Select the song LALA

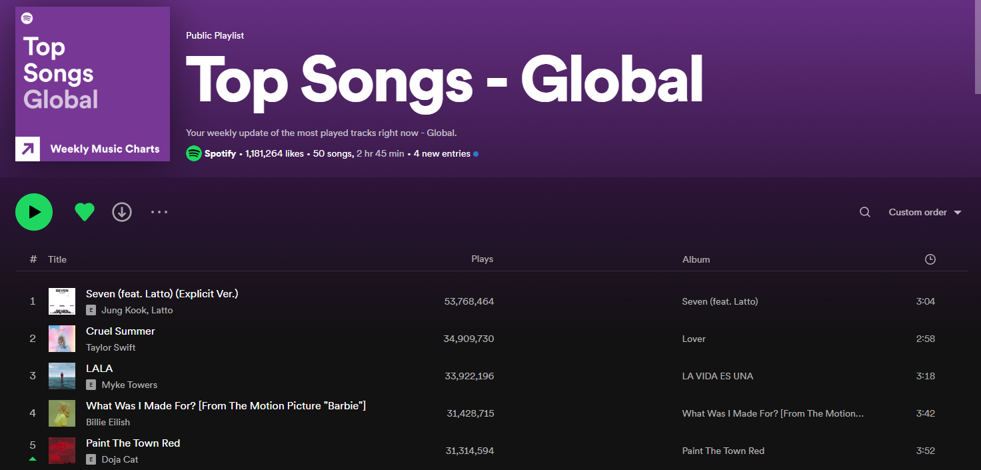pyautogui.click(x=99, y=368)
